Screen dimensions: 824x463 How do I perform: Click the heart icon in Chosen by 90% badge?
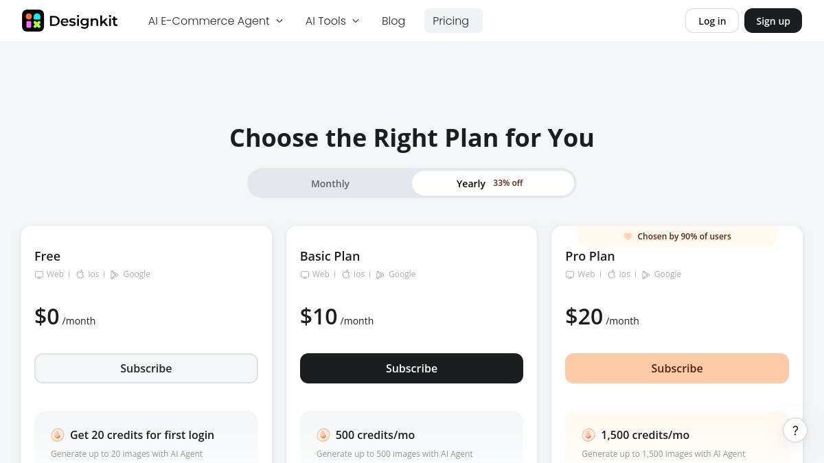(628, 236)
